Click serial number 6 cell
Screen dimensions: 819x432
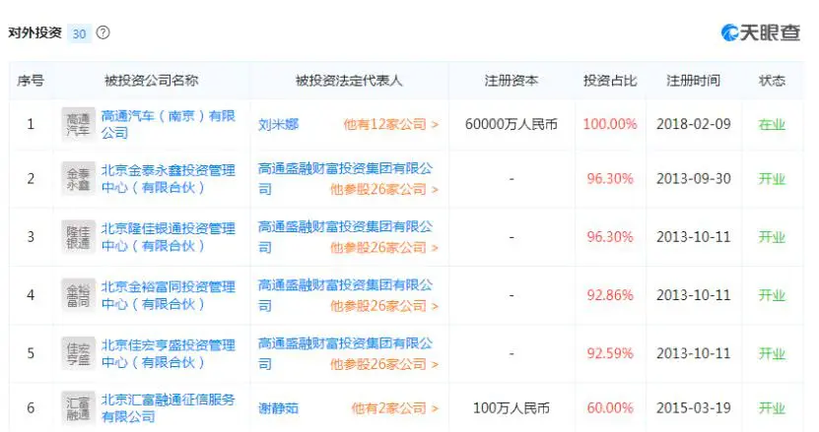click(x=31, y=408)
